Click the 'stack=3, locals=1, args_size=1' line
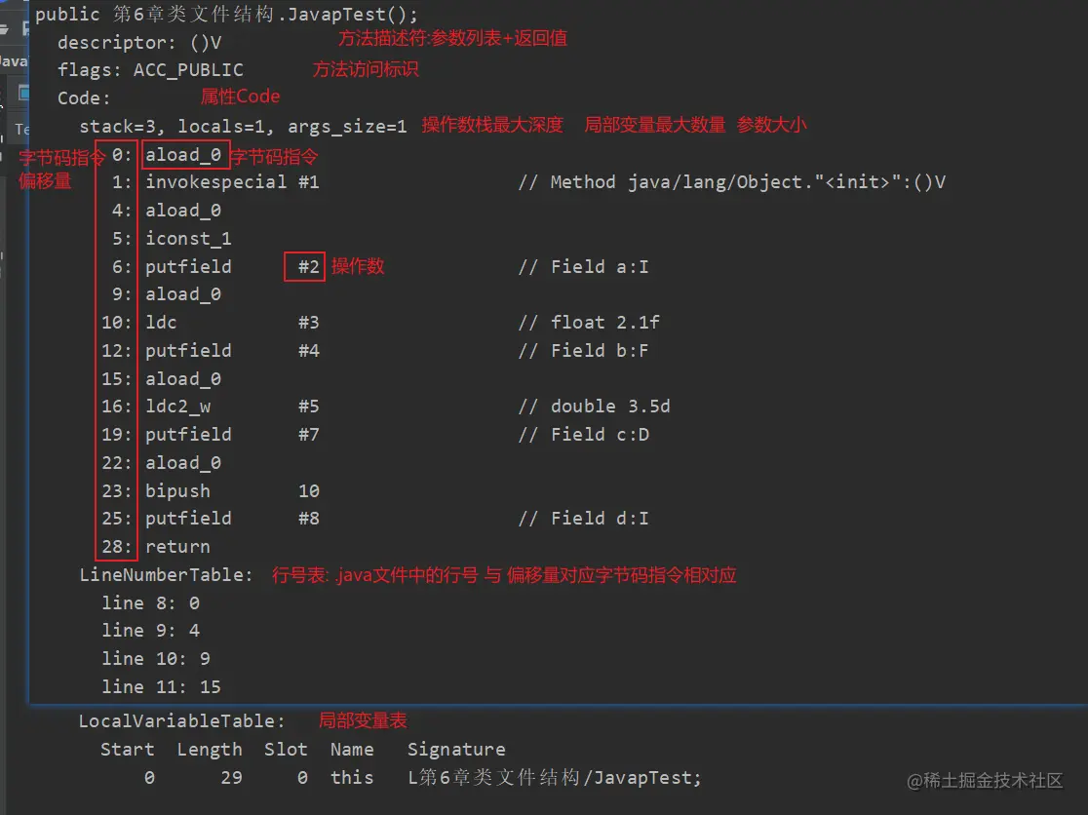Screen dimensions: 1088x815 (x=243, y=126)
